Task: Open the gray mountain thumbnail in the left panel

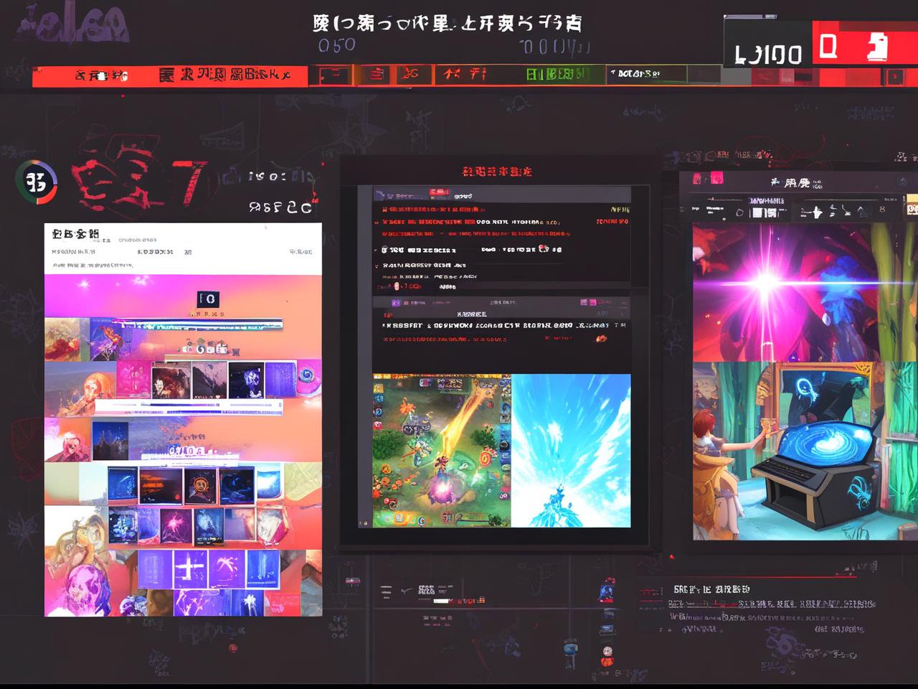Action: coord(209,380)
